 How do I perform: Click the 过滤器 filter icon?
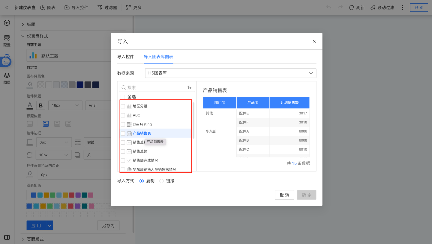100,7
